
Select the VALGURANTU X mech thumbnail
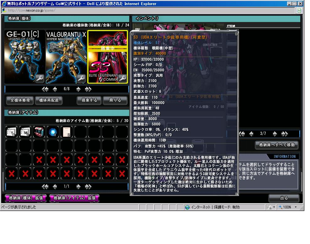point(66,57)
